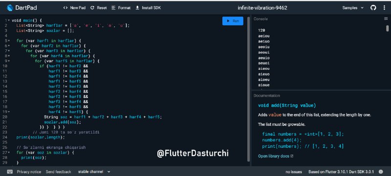Click the info icon beside SDK version
This screenshot has width=391, height=176.
381,172
